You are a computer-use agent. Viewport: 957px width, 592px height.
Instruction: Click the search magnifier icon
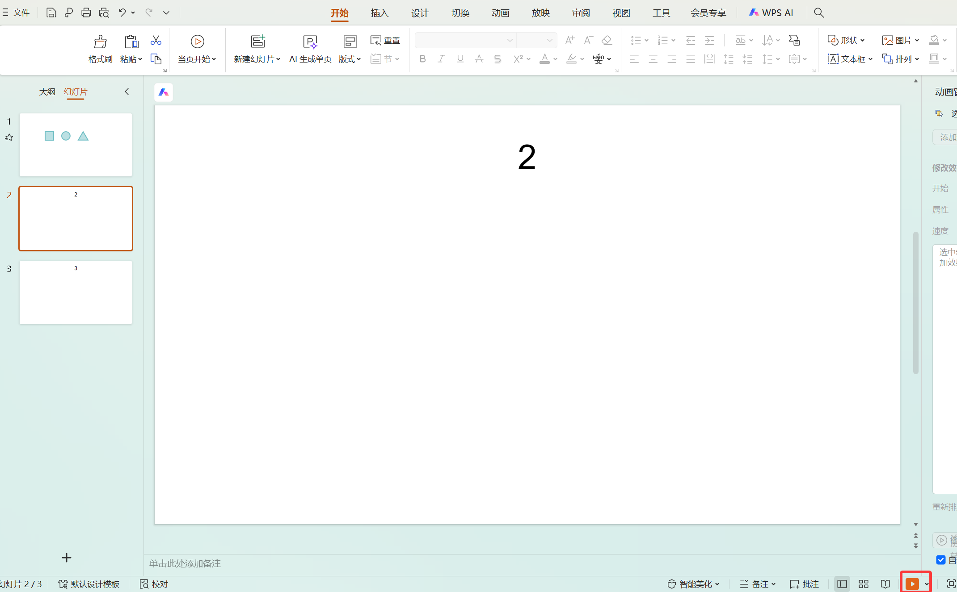(x=818, y=13)
